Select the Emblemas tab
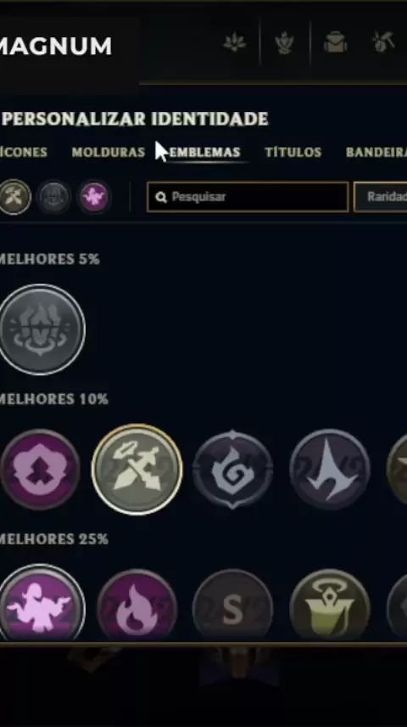This screenshot has height=727, width=407. pos(204,152)
